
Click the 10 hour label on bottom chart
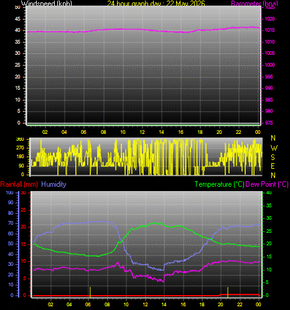(x=126, y=304)
